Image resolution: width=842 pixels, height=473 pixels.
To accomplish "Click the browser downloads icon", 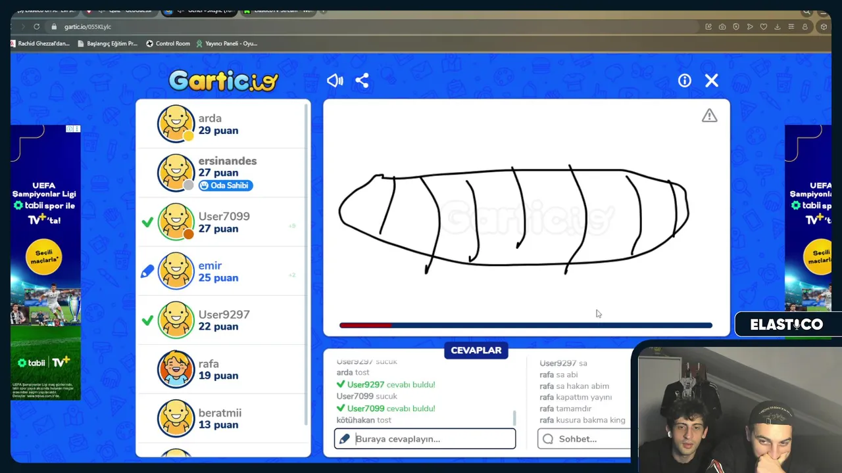I will point(778,27).
